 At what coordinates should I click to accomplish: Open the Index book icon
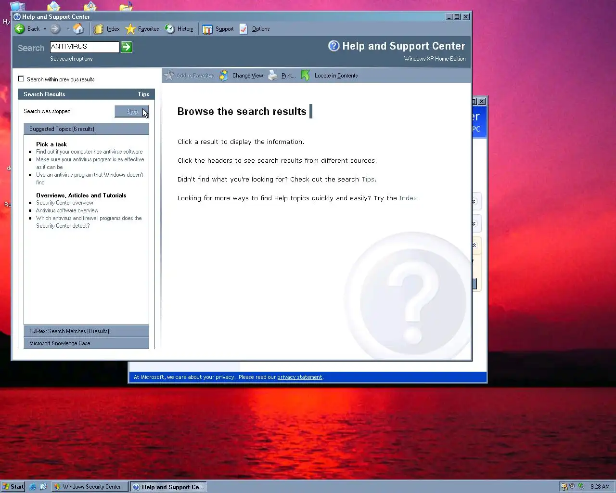click(x=98, y=29)
